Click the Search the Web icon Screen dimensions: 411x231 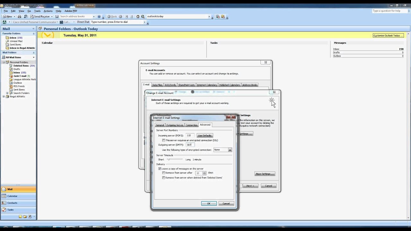143,16
